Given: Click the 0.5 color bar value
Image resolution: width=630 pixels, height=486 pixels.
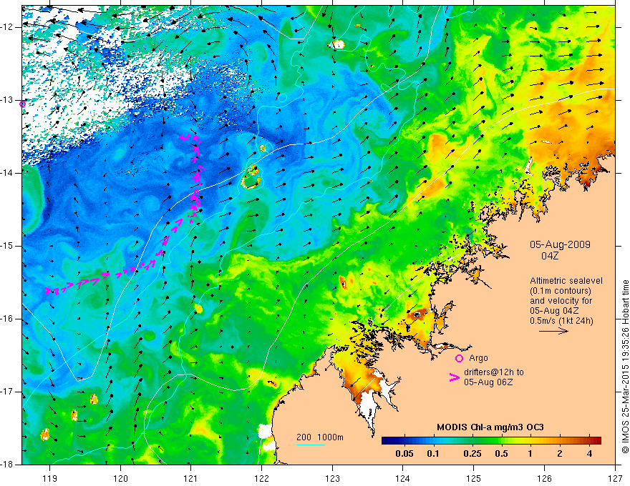Looking at the screenshot, I should coord(501,454).
